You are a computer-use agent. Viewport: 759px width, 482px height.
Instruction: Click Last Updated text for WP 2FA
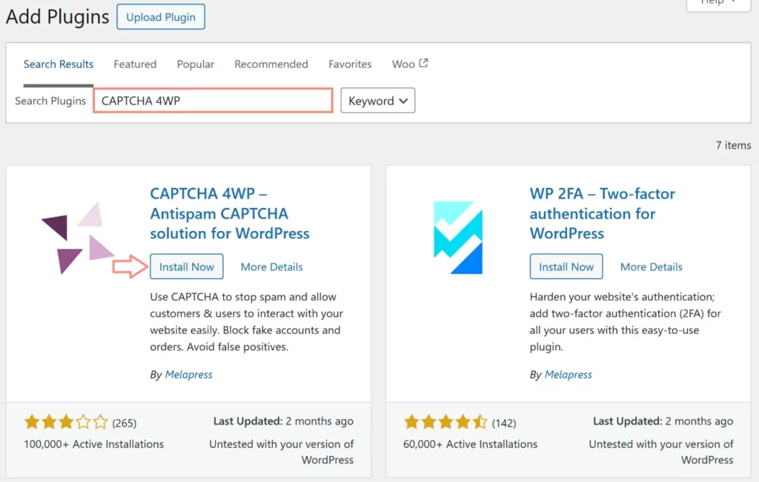pos(663,421)
